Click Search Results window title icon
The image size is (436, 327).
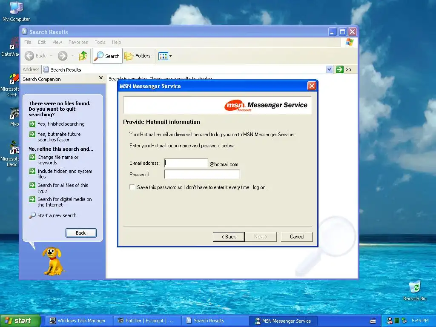[x=25, y=32]
